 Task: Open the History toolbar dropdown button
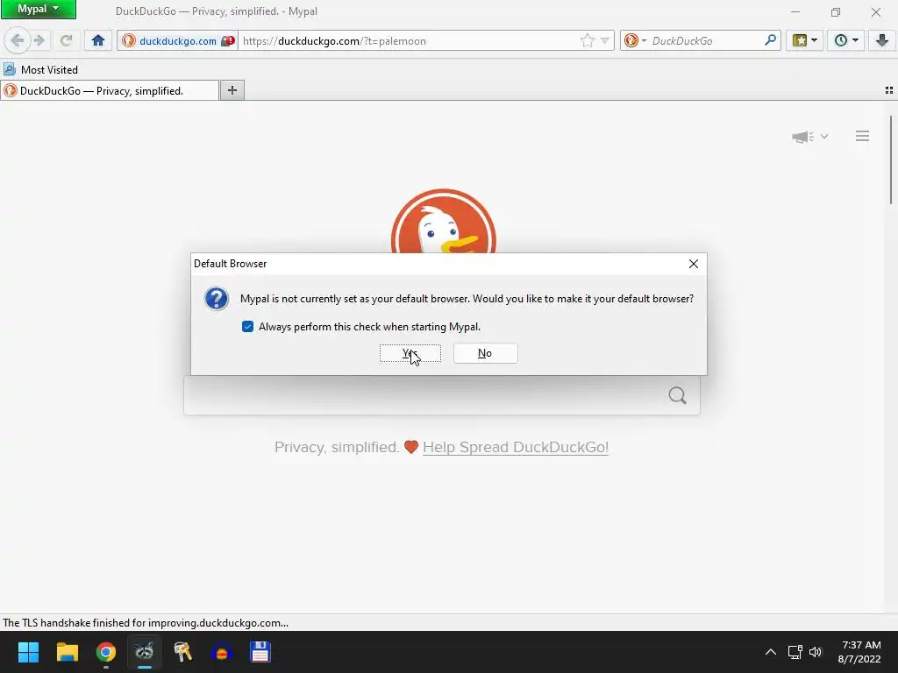point(846,40)
